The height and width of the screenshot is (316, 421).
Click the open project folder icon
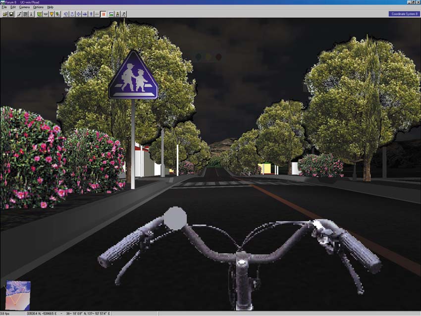click(x=5, y=14)
